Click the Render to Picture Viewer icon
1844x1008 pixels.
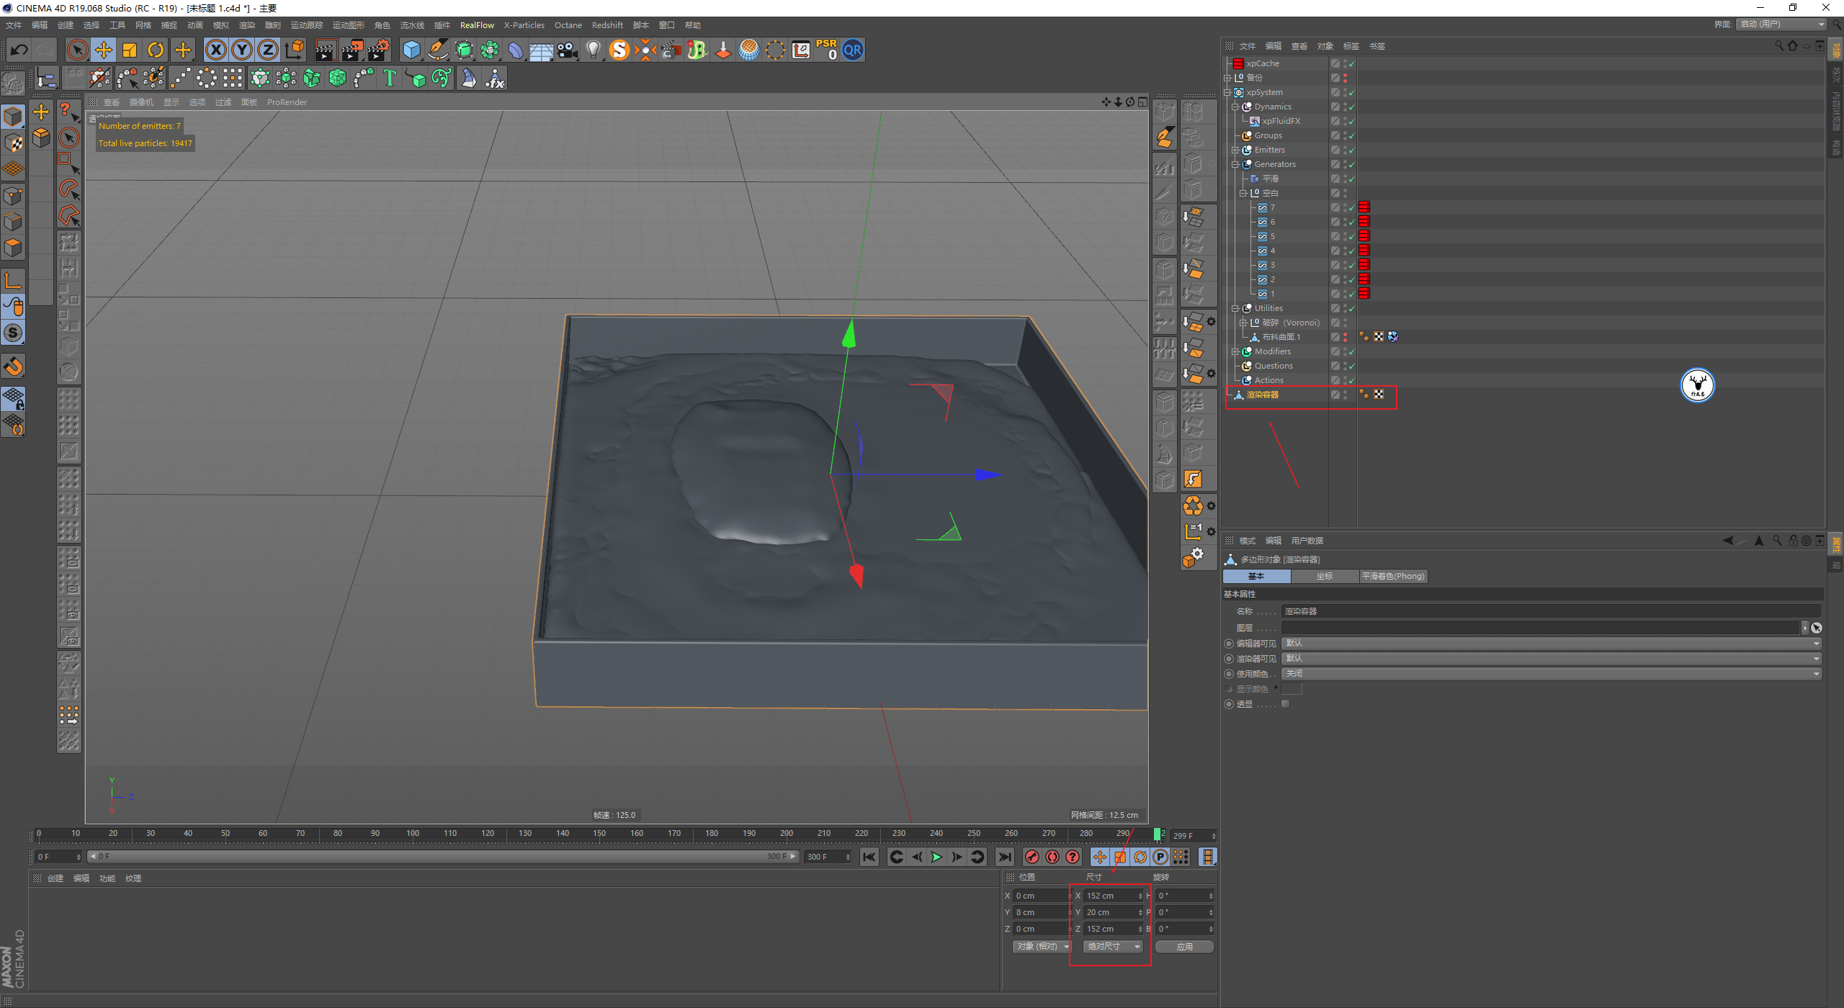tap(352, 50)
